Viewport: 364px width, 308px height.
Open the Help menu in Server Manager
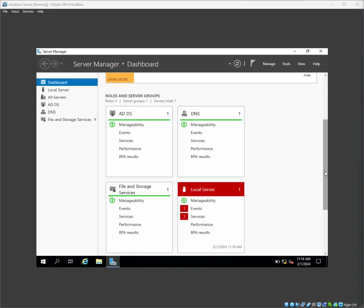pyautogui.click(x=316, y=64)
